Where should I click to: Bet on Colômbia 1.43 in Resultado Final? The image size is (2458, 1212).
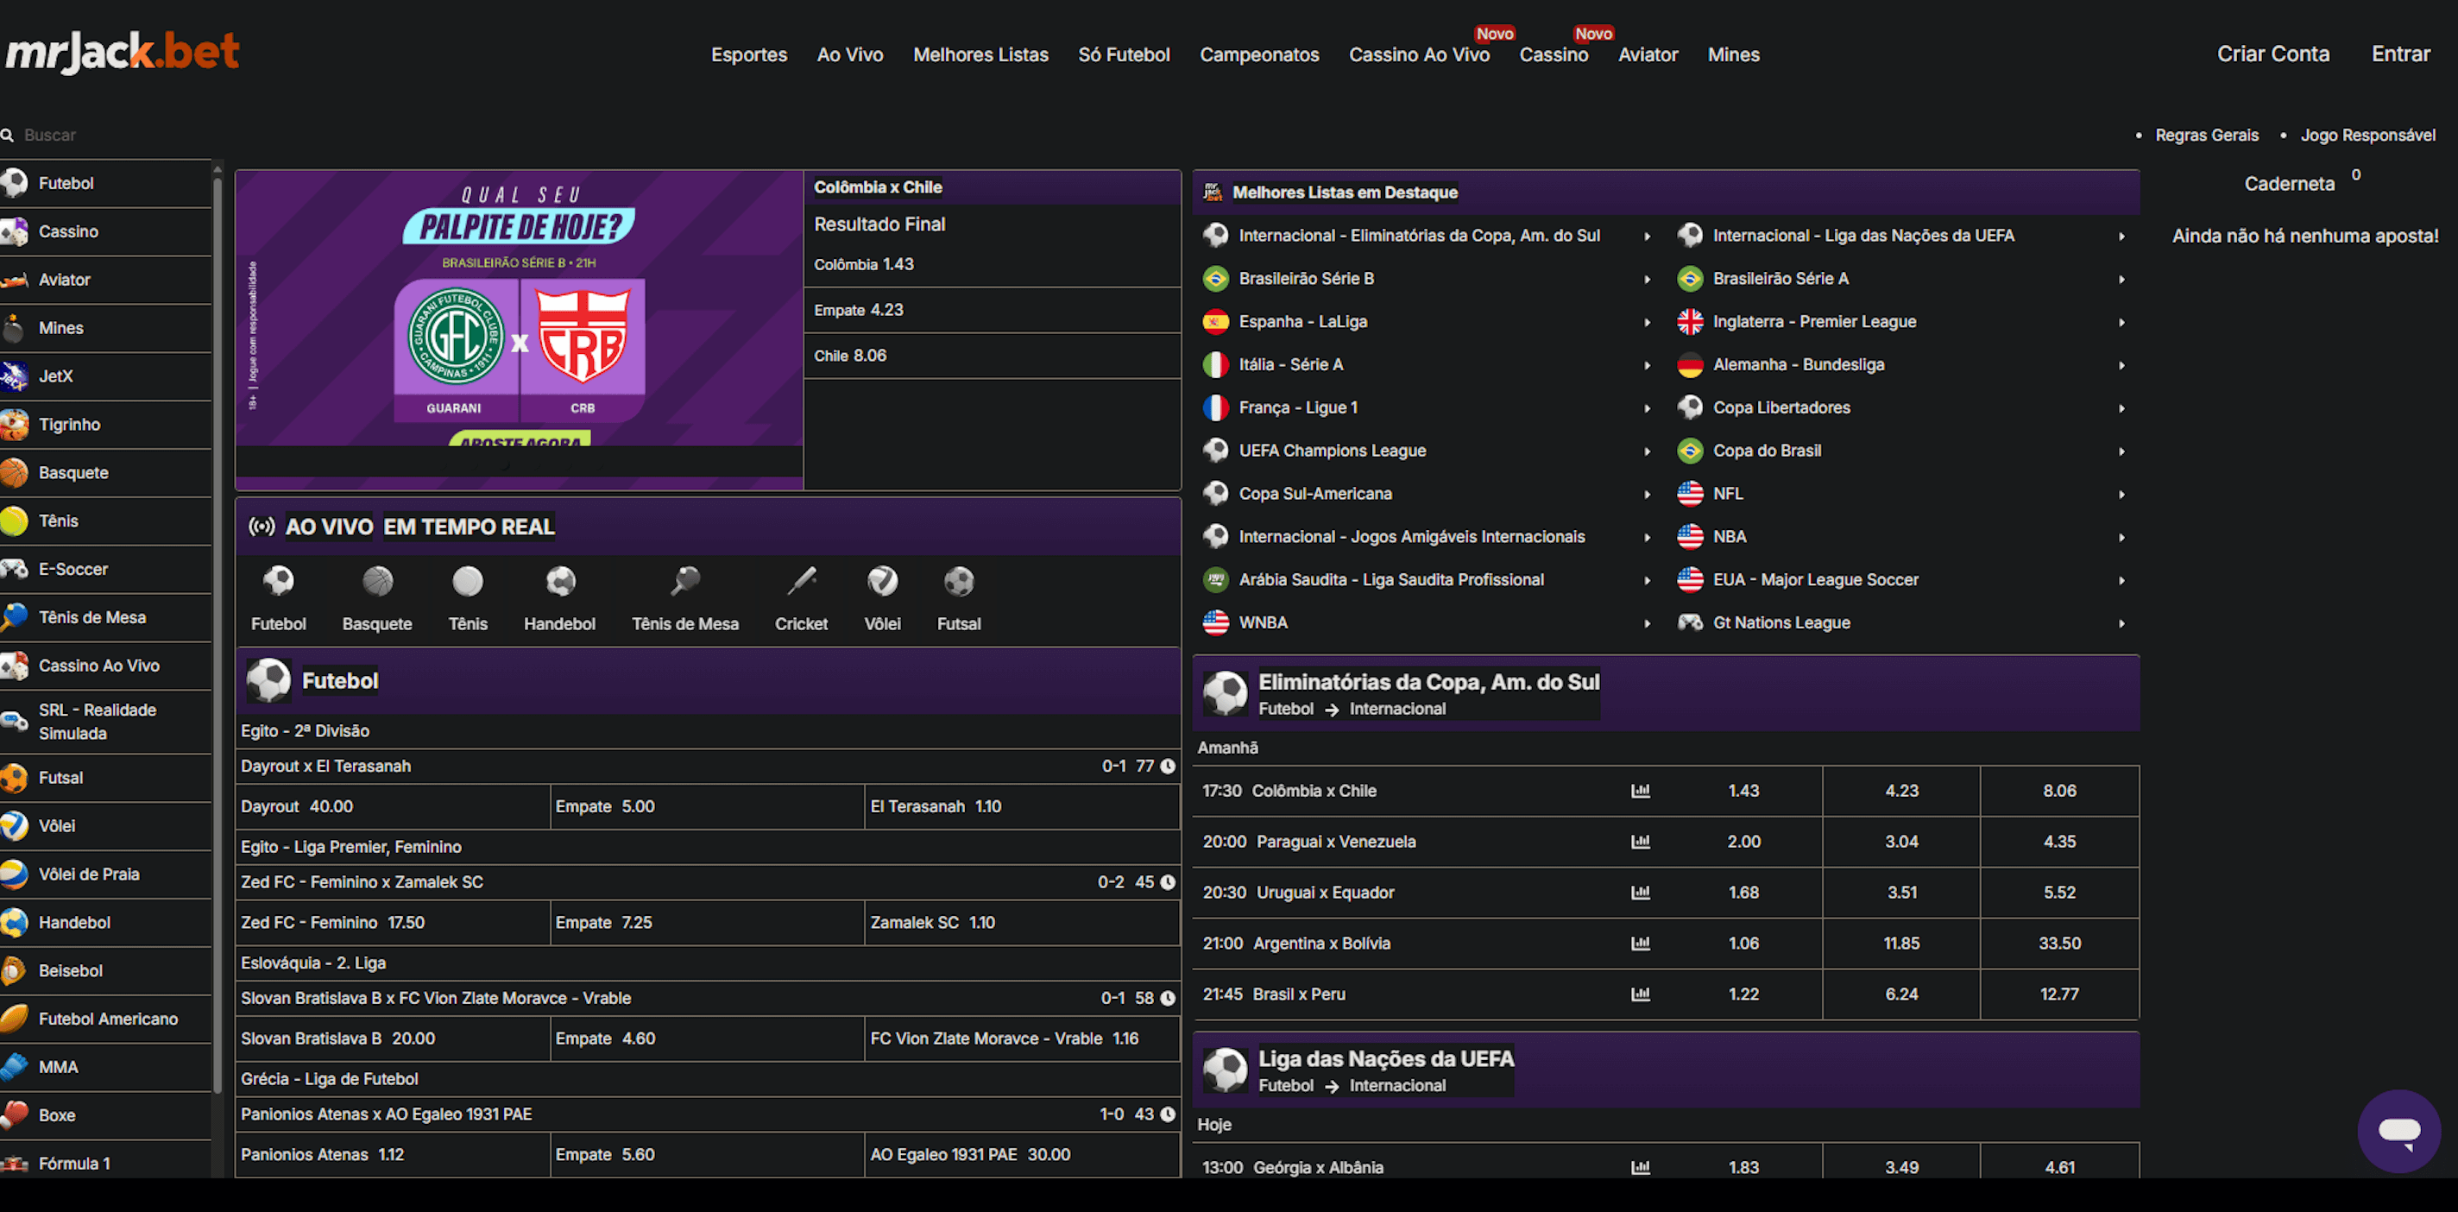(993, 264)
